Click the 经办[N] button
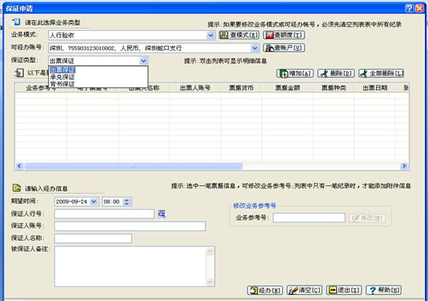This screenshot has width=428, height=301. click(x=265, y=290)
